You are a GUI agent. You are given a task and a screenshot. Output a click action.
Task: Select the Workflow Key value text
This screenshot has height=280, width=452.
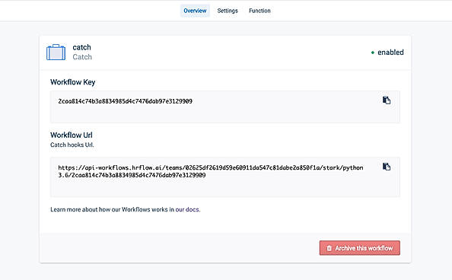pyautogui.click(x=125, y=101)
